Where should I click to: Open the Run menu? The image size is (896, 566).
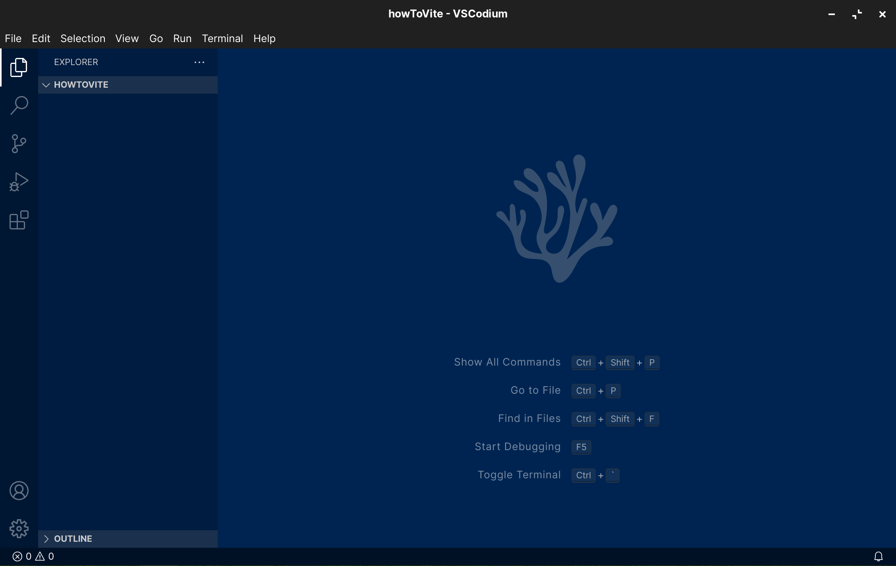[182, 39]
